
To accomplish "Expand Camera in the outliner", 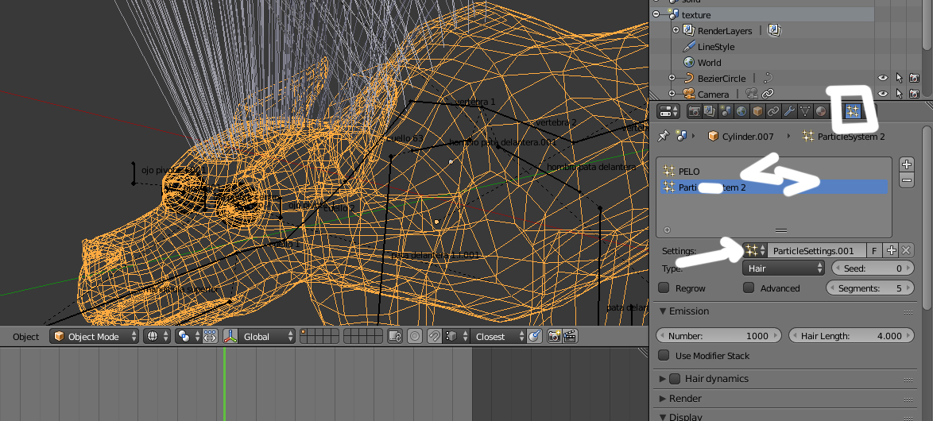I will point(672,94).
